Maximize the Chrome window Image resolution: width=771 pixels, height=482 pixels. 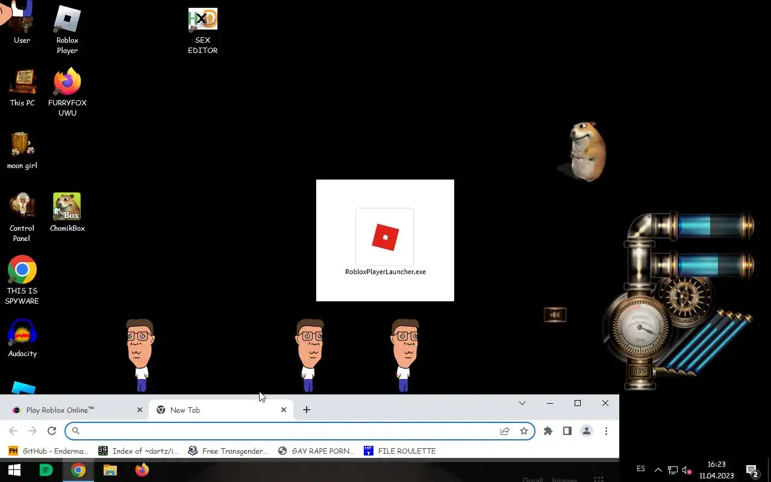[x=578, y=403]
